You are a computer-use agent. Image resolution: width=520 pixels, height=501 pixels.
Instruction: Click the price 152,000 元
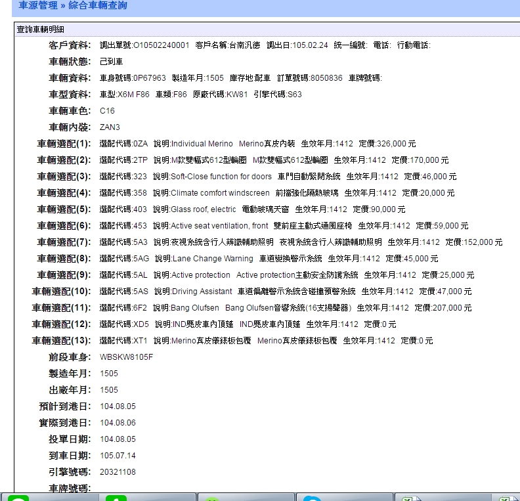[483, 242]
